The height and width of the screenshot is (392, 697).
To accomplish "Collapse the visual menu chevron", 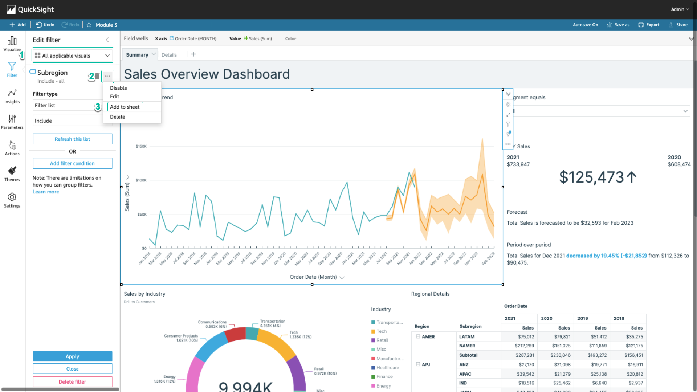I will click(508, 94).
